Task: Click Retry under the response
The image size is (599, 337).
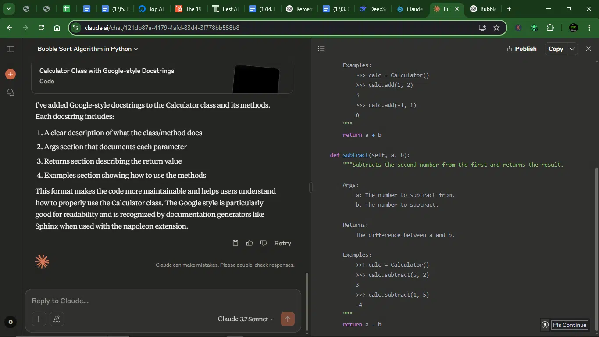Action: click(282, 243)
